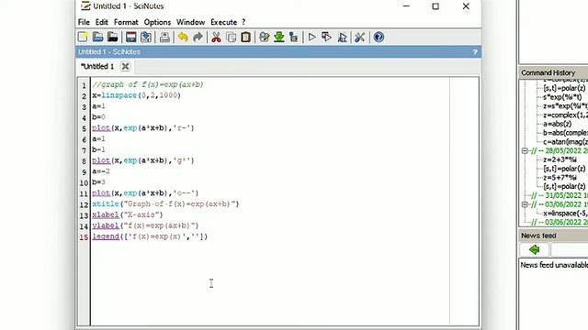Viewport: 588px width, 330px height.
Task: Open Find/Replace toolbar icon
Action: [264, 37]
